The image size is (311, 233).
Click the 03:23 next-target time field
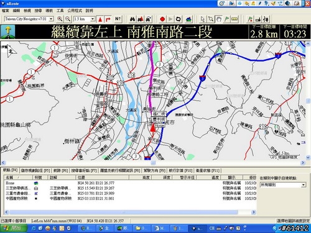point(295,32)
